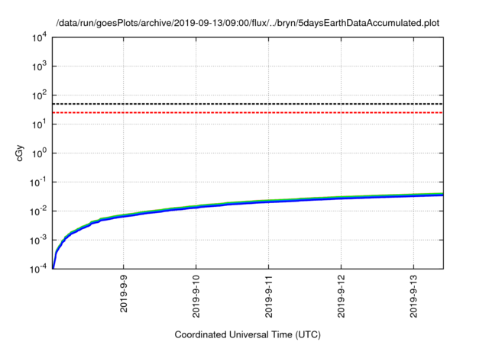Viewport: 489px width, 342px height.
Task: Click the blue-green accumulated dose curve
Action: [248, 203]
